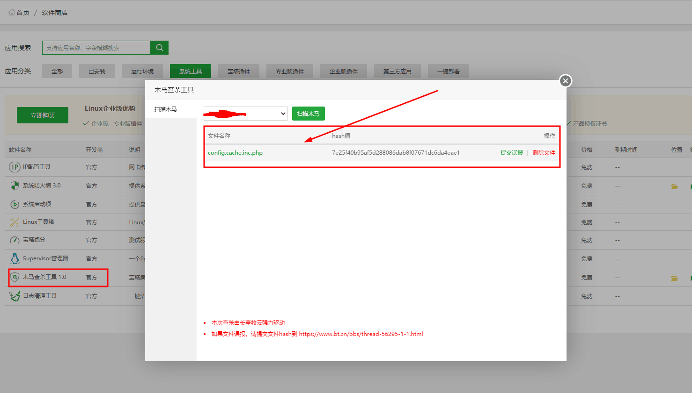Select the 系统工具 category tab

click(x=191, y=71)
